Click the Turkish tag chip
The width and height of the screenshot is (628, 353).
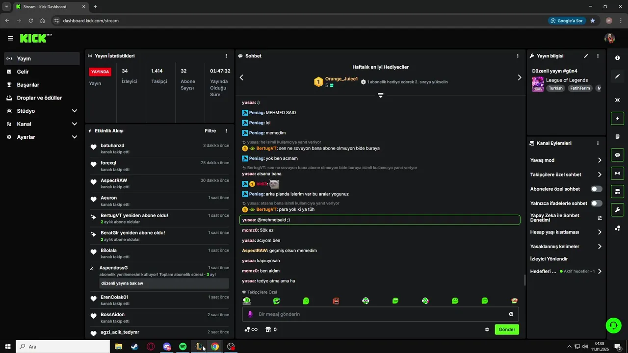tap(555, 88)
